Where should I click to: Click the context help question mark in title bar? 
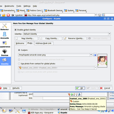click(105, 19)
